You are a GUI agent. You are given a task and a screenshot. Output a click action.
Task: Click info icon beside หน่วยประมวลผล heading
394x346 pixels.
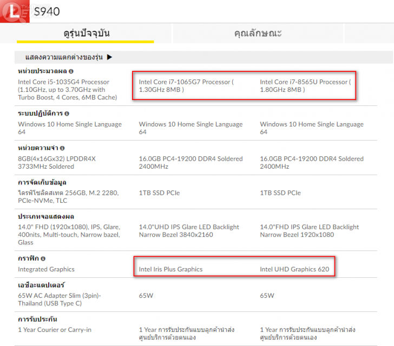71,71
